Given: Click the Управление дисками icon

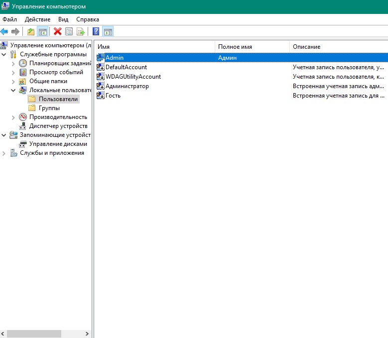Looking at the screenshot, I should tap(23, 144).
